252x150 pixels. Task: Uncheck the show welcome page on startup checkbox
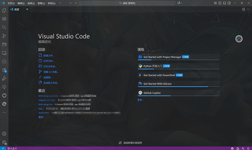click(x=120, y=143)
